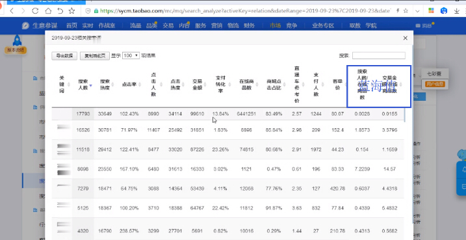Image resolution: width=466 pixels, height=240 pixels.
Task: Open the browser downloads arrow icon
Action: (x=457, y=11)
